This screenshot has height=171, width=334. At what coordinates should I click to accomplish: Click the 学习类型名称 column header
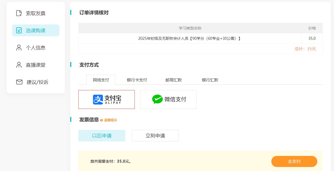pos(190,28)
